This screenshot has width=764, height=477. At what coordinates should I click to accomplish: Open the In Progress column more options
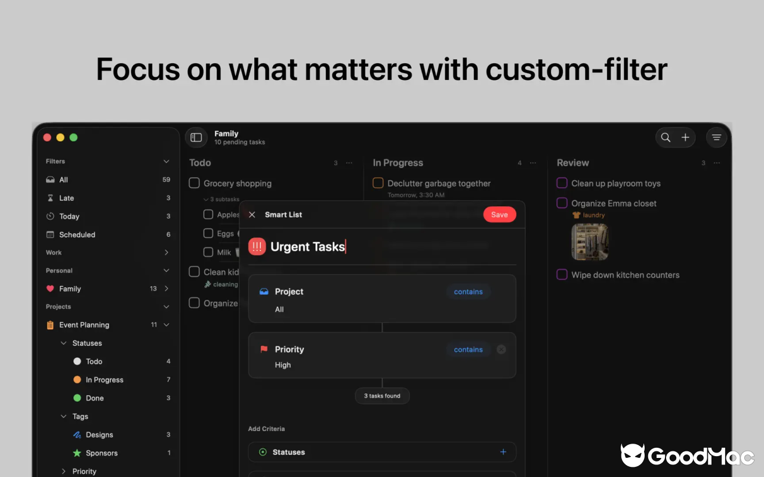[x=533, y=163]
